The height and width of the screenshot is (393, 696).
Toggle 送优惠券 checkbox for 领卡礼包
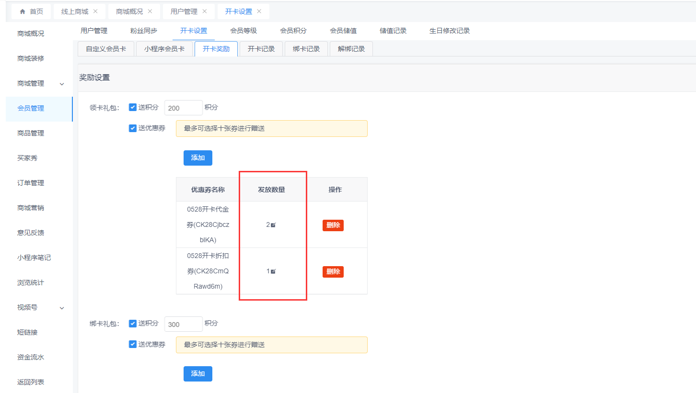coord(133,128)
